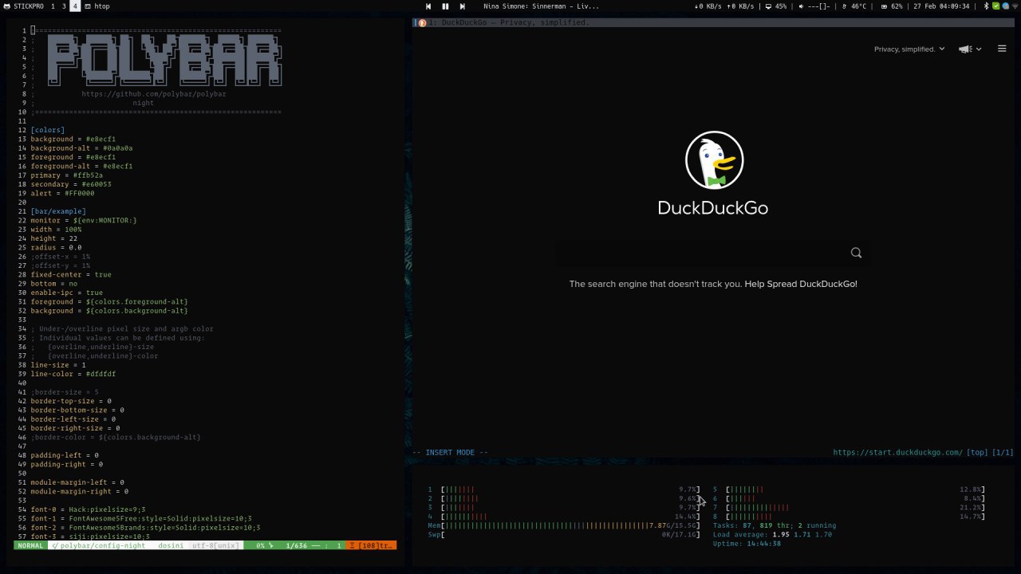The image size is (1021, 574).
Task: Click the primary = #ffb52a line
Action: pos(67,175)
